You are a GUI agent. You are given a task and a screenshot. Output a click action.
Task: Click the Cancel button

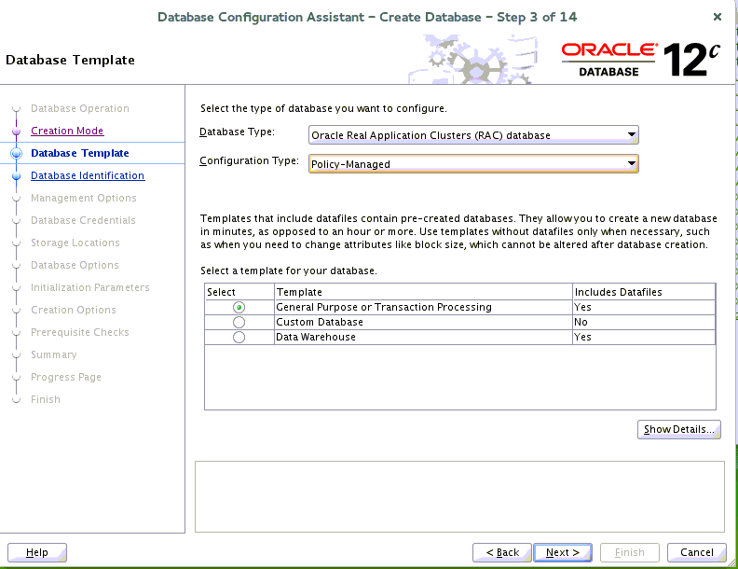pyautogui.click(x=697, y=552)
